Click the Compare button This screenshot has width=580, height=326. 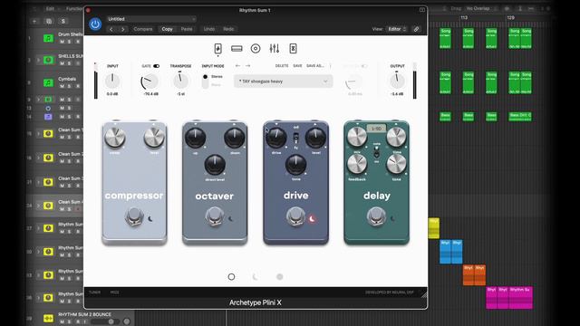pos(143,29)
